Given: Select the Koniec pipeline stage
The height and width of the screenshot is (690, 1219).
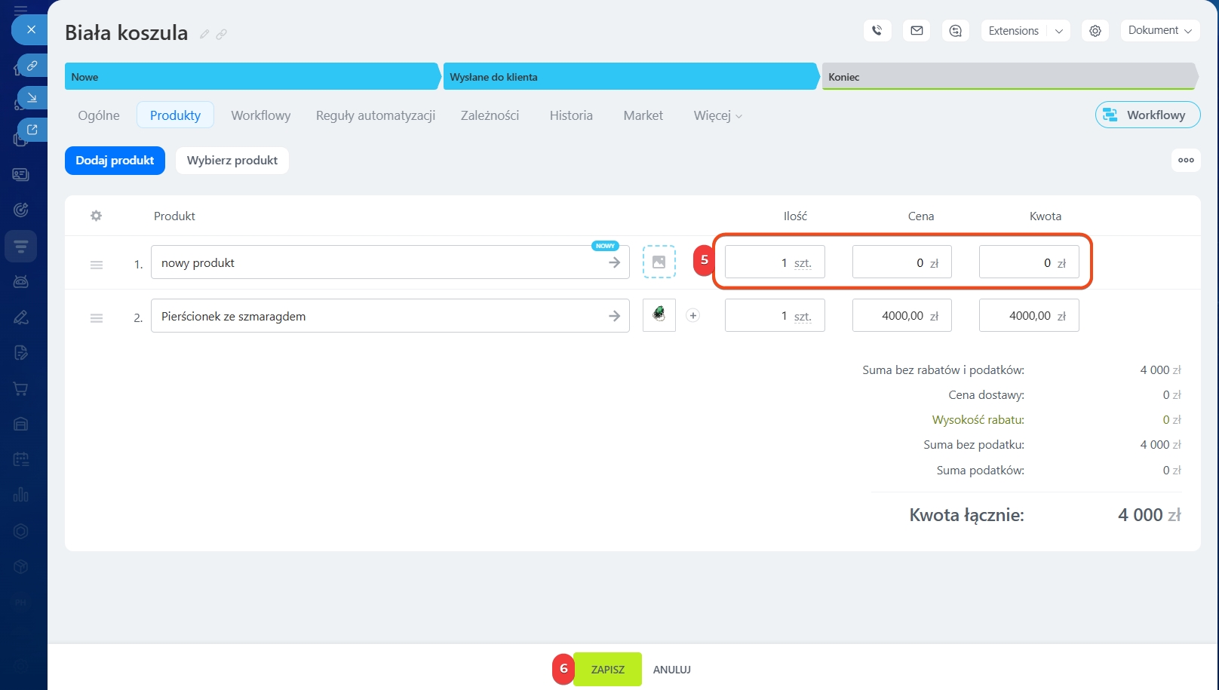Looking at the screenshot, I should 1008,77.
